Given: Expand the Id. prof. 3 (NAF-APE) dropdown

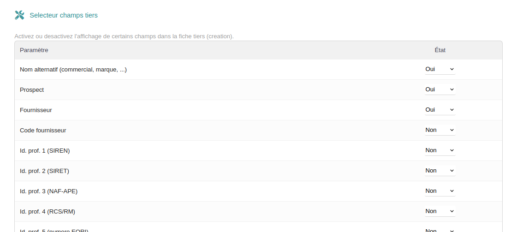Looking at the screenshot, I should (x=440, y=191).
